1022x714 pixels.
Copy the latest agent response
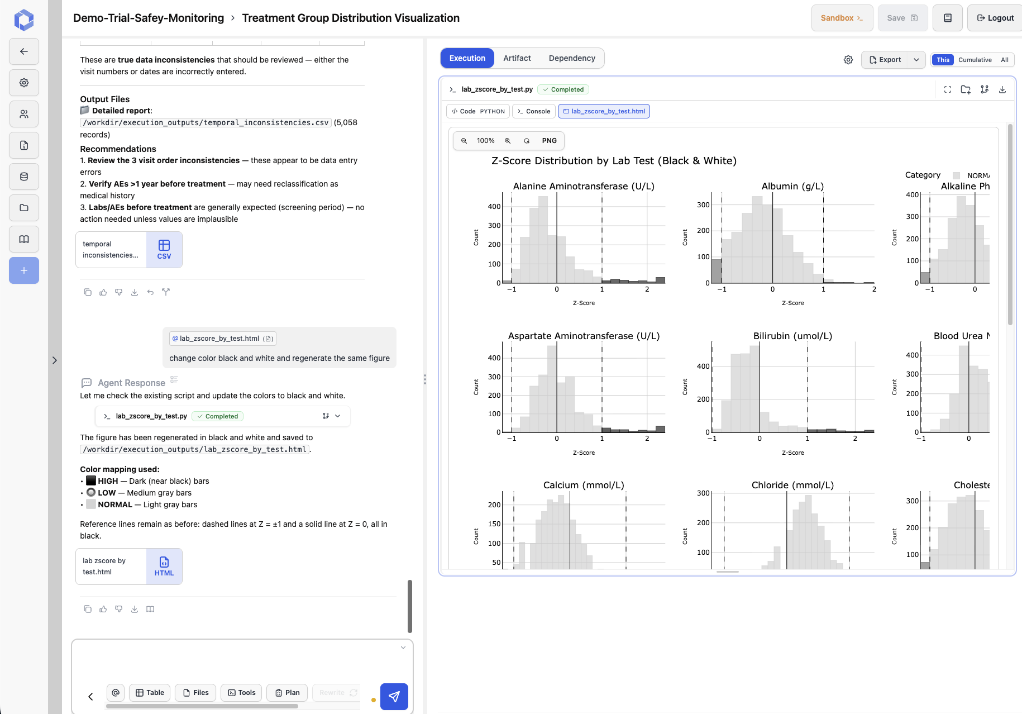[x=88, y=609]
